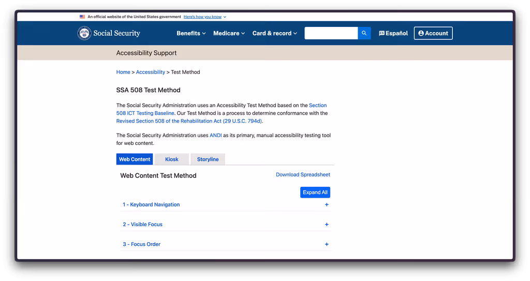Click the Download Spreadsheet link
Viewport: 530px width, 281px height.
[303, 175]
